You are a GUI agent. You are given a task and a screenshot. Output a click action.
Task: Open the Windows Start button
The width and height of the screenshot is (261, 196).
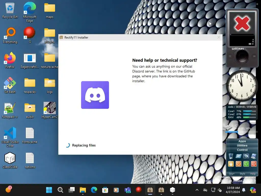click(49, 190)
